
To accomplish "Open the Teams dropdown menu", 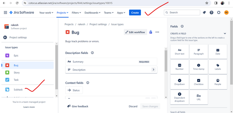I will [x=109, y=13].
